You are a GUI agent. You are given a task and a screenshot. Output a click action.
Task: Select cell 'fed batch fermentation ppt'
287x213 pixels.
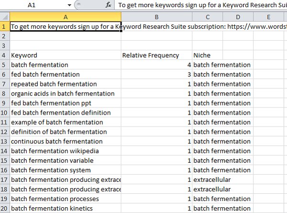point(66,103)
